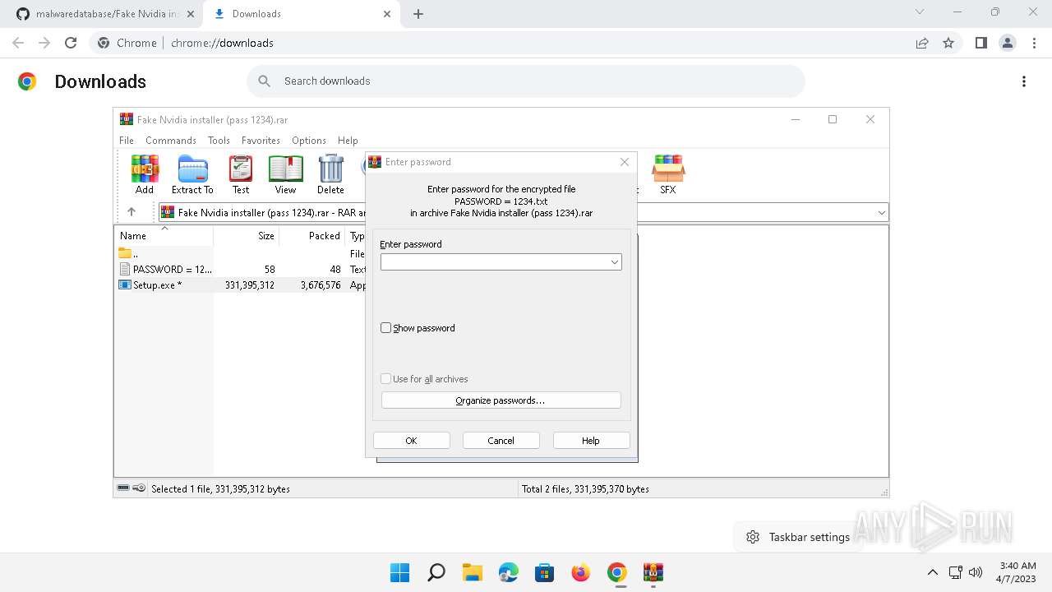1052x592 pixels.
Task: Open taskbar Search
Action: click(436, 572)
